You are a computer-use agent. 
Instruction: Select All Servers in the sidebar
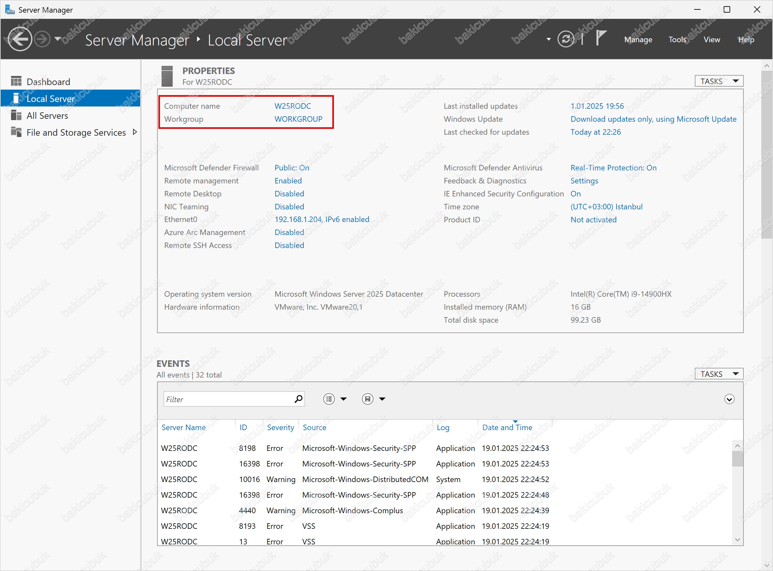(x=70, y=116)
